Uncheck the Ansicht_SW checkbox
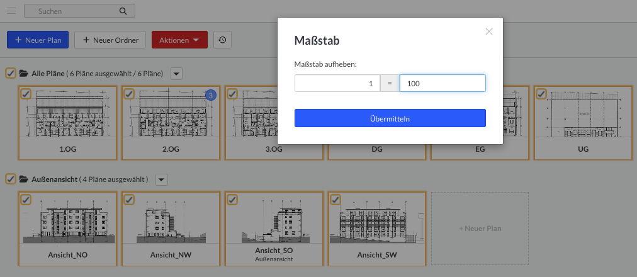The height and width of the screenshot is (277, 637). (x=335, y=200)
